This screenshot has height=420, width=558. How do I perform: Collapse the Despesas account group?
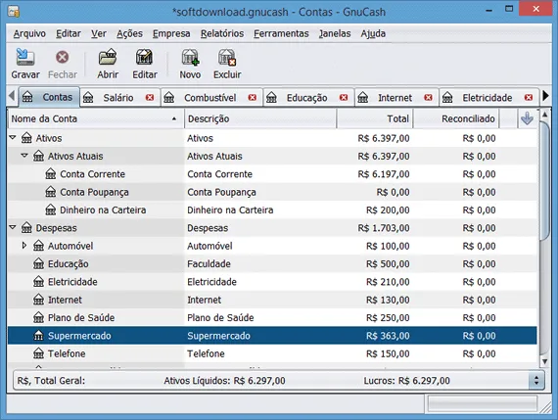tap(13, 227)
